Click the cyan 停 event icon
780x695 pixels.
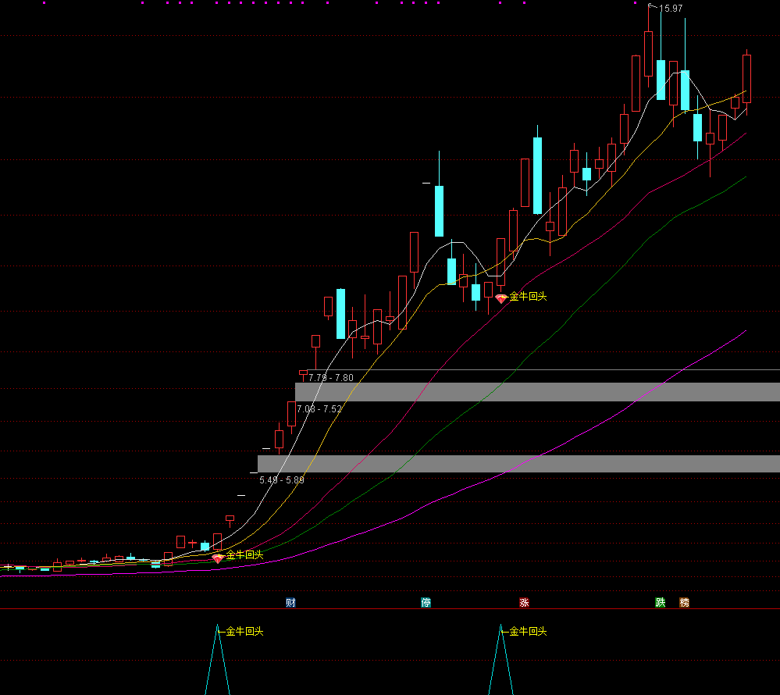426,602
